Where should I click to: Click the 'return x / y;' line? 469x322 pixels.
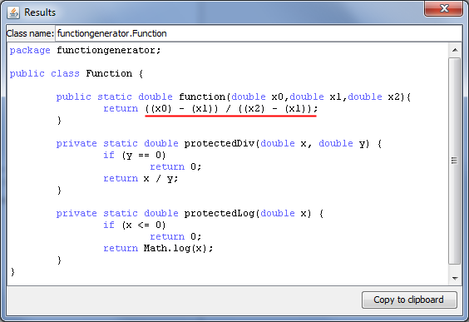tap(141, 179)
